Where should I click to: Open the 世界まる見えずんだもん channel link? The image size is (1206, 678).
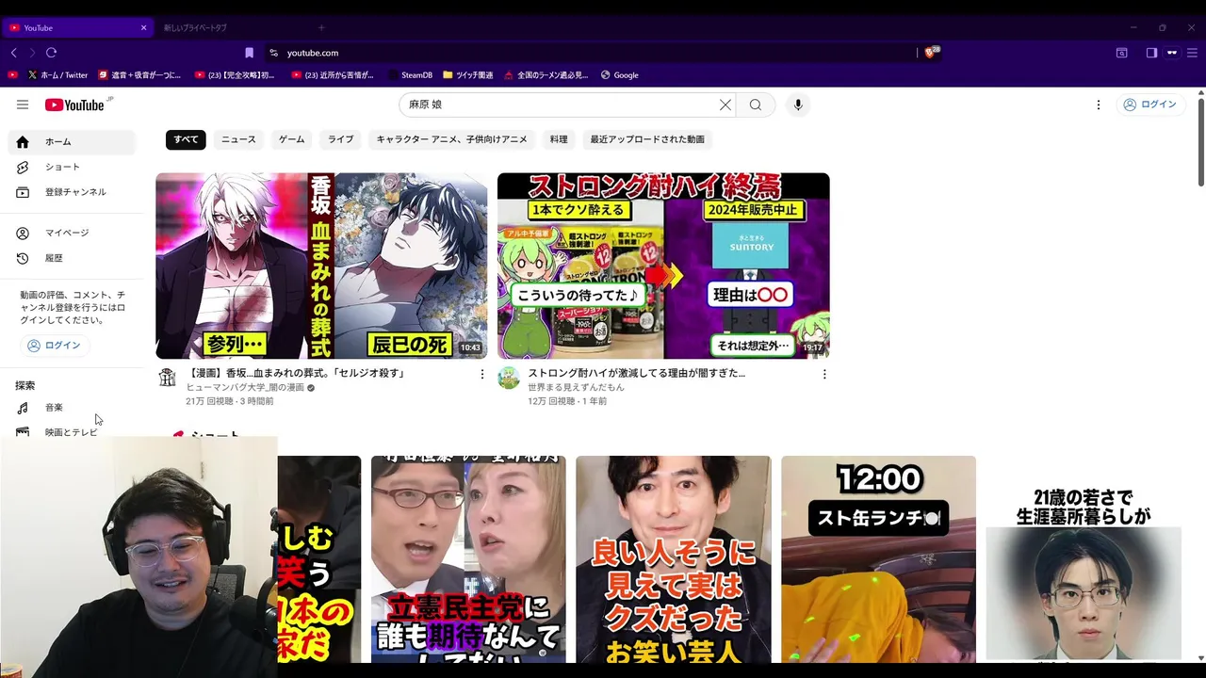pos(576,387)
